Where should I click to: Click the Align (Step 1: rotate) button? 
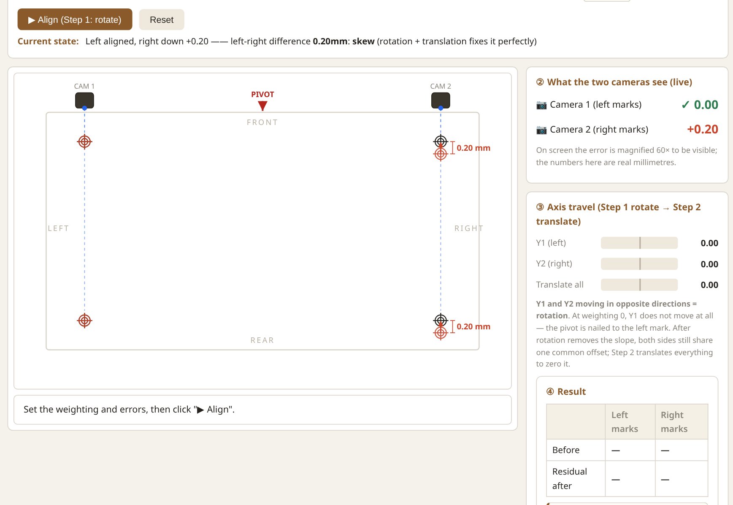tap(75, 19)
